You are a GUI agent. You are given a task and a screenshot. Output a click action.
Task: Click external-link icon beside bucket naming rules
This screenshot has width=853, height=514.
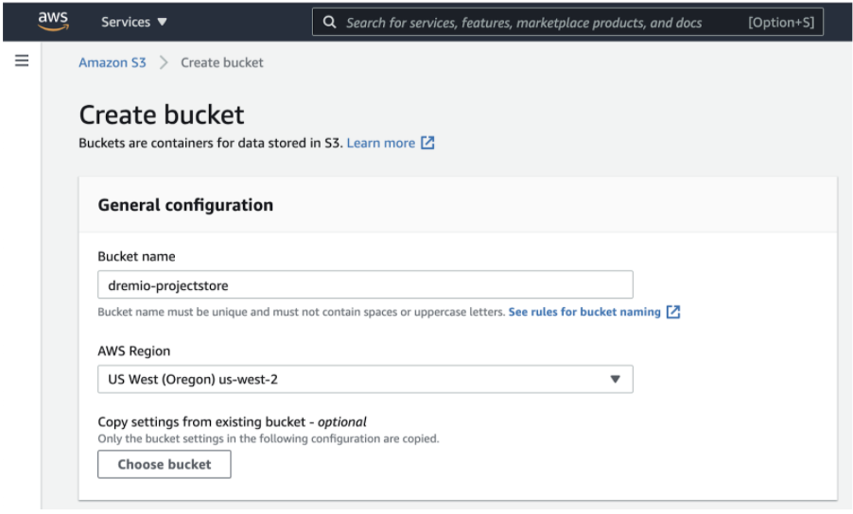click(673, 312)
